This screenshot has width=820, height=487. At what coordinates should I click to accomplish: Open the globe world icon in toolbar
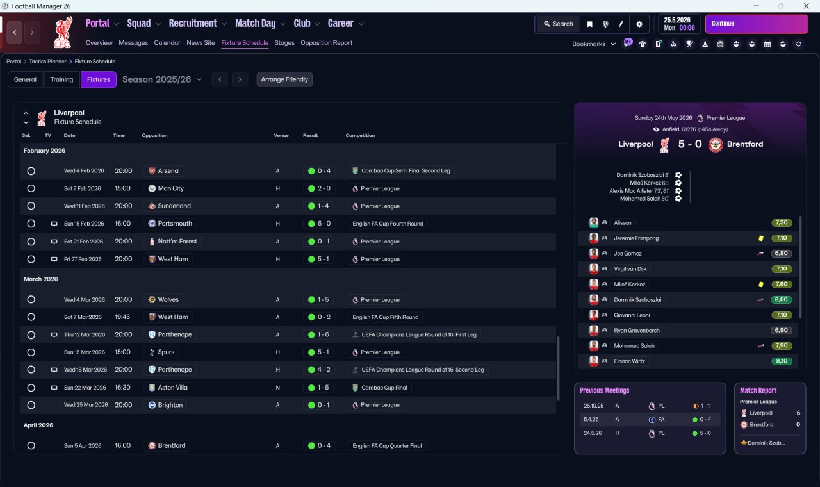point(605,24)
